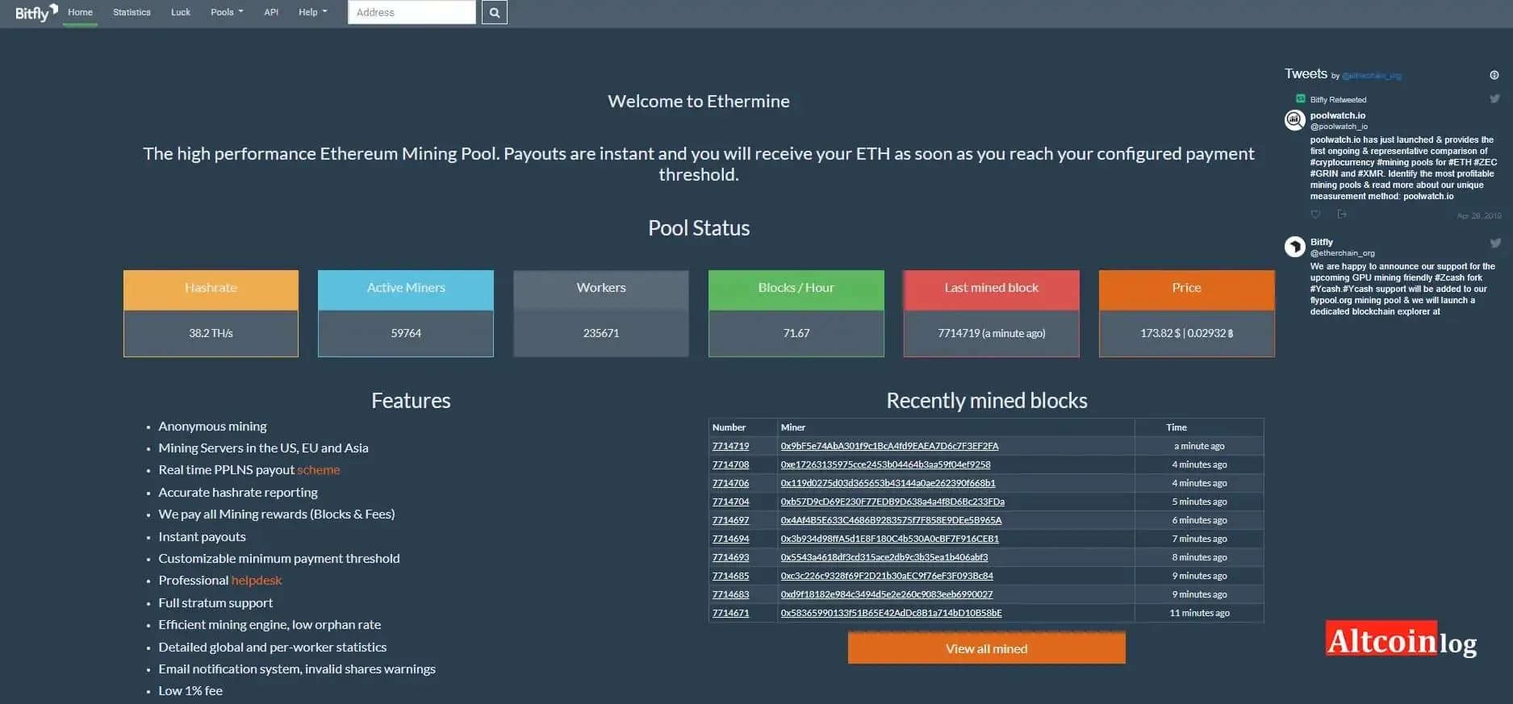Expand the Pools dropdown menu

[227, 12]
